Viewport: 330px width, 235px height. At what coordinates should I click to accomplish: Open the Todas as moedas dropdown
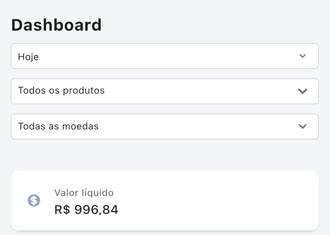pos(165,127)
